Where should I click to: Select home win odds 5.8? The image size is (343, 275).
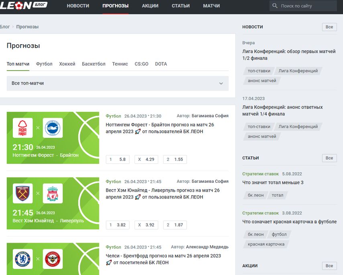(x=118, y=159)
